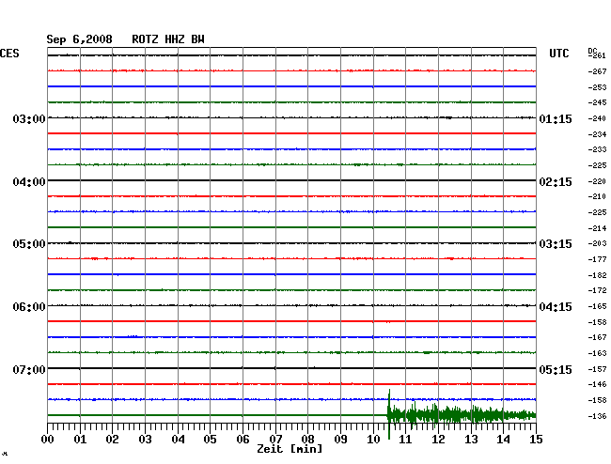Viewport: 611px width, 464px height.
Task: Click the '05:15' UTC time label
Action: tap(556, 369)
